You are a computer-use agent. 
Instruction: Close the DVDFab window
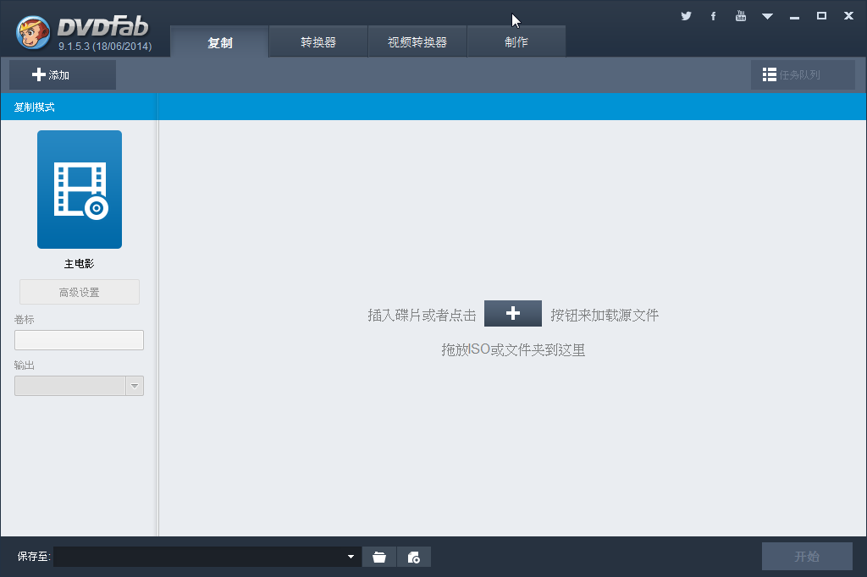(x=848, y=16)
